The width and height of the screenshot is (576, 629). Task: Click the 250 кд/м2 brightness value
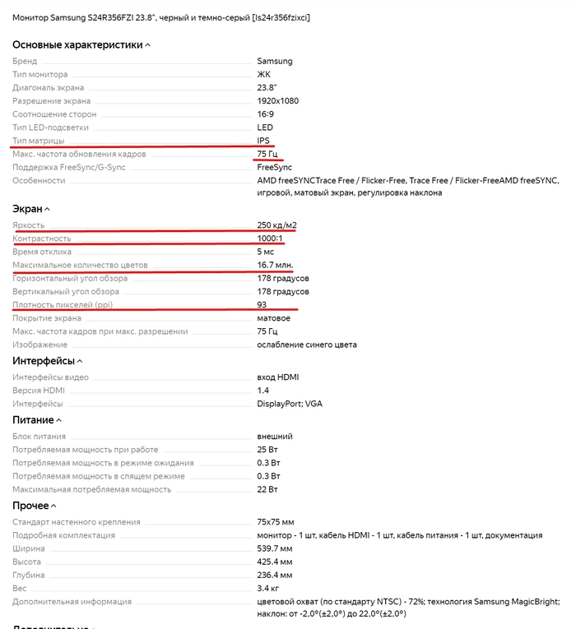(275, 225)
